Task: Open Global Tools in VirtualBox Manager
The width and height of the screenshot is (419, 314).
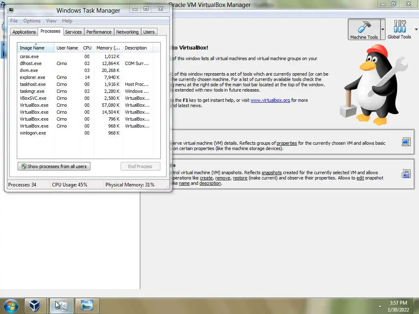Action: click(399, 29)
